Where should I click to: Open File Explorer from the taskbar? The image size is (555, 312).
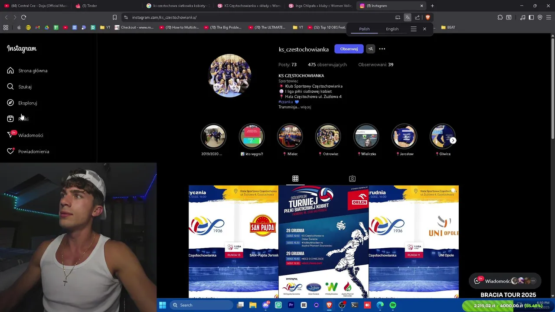coord(253,305)
